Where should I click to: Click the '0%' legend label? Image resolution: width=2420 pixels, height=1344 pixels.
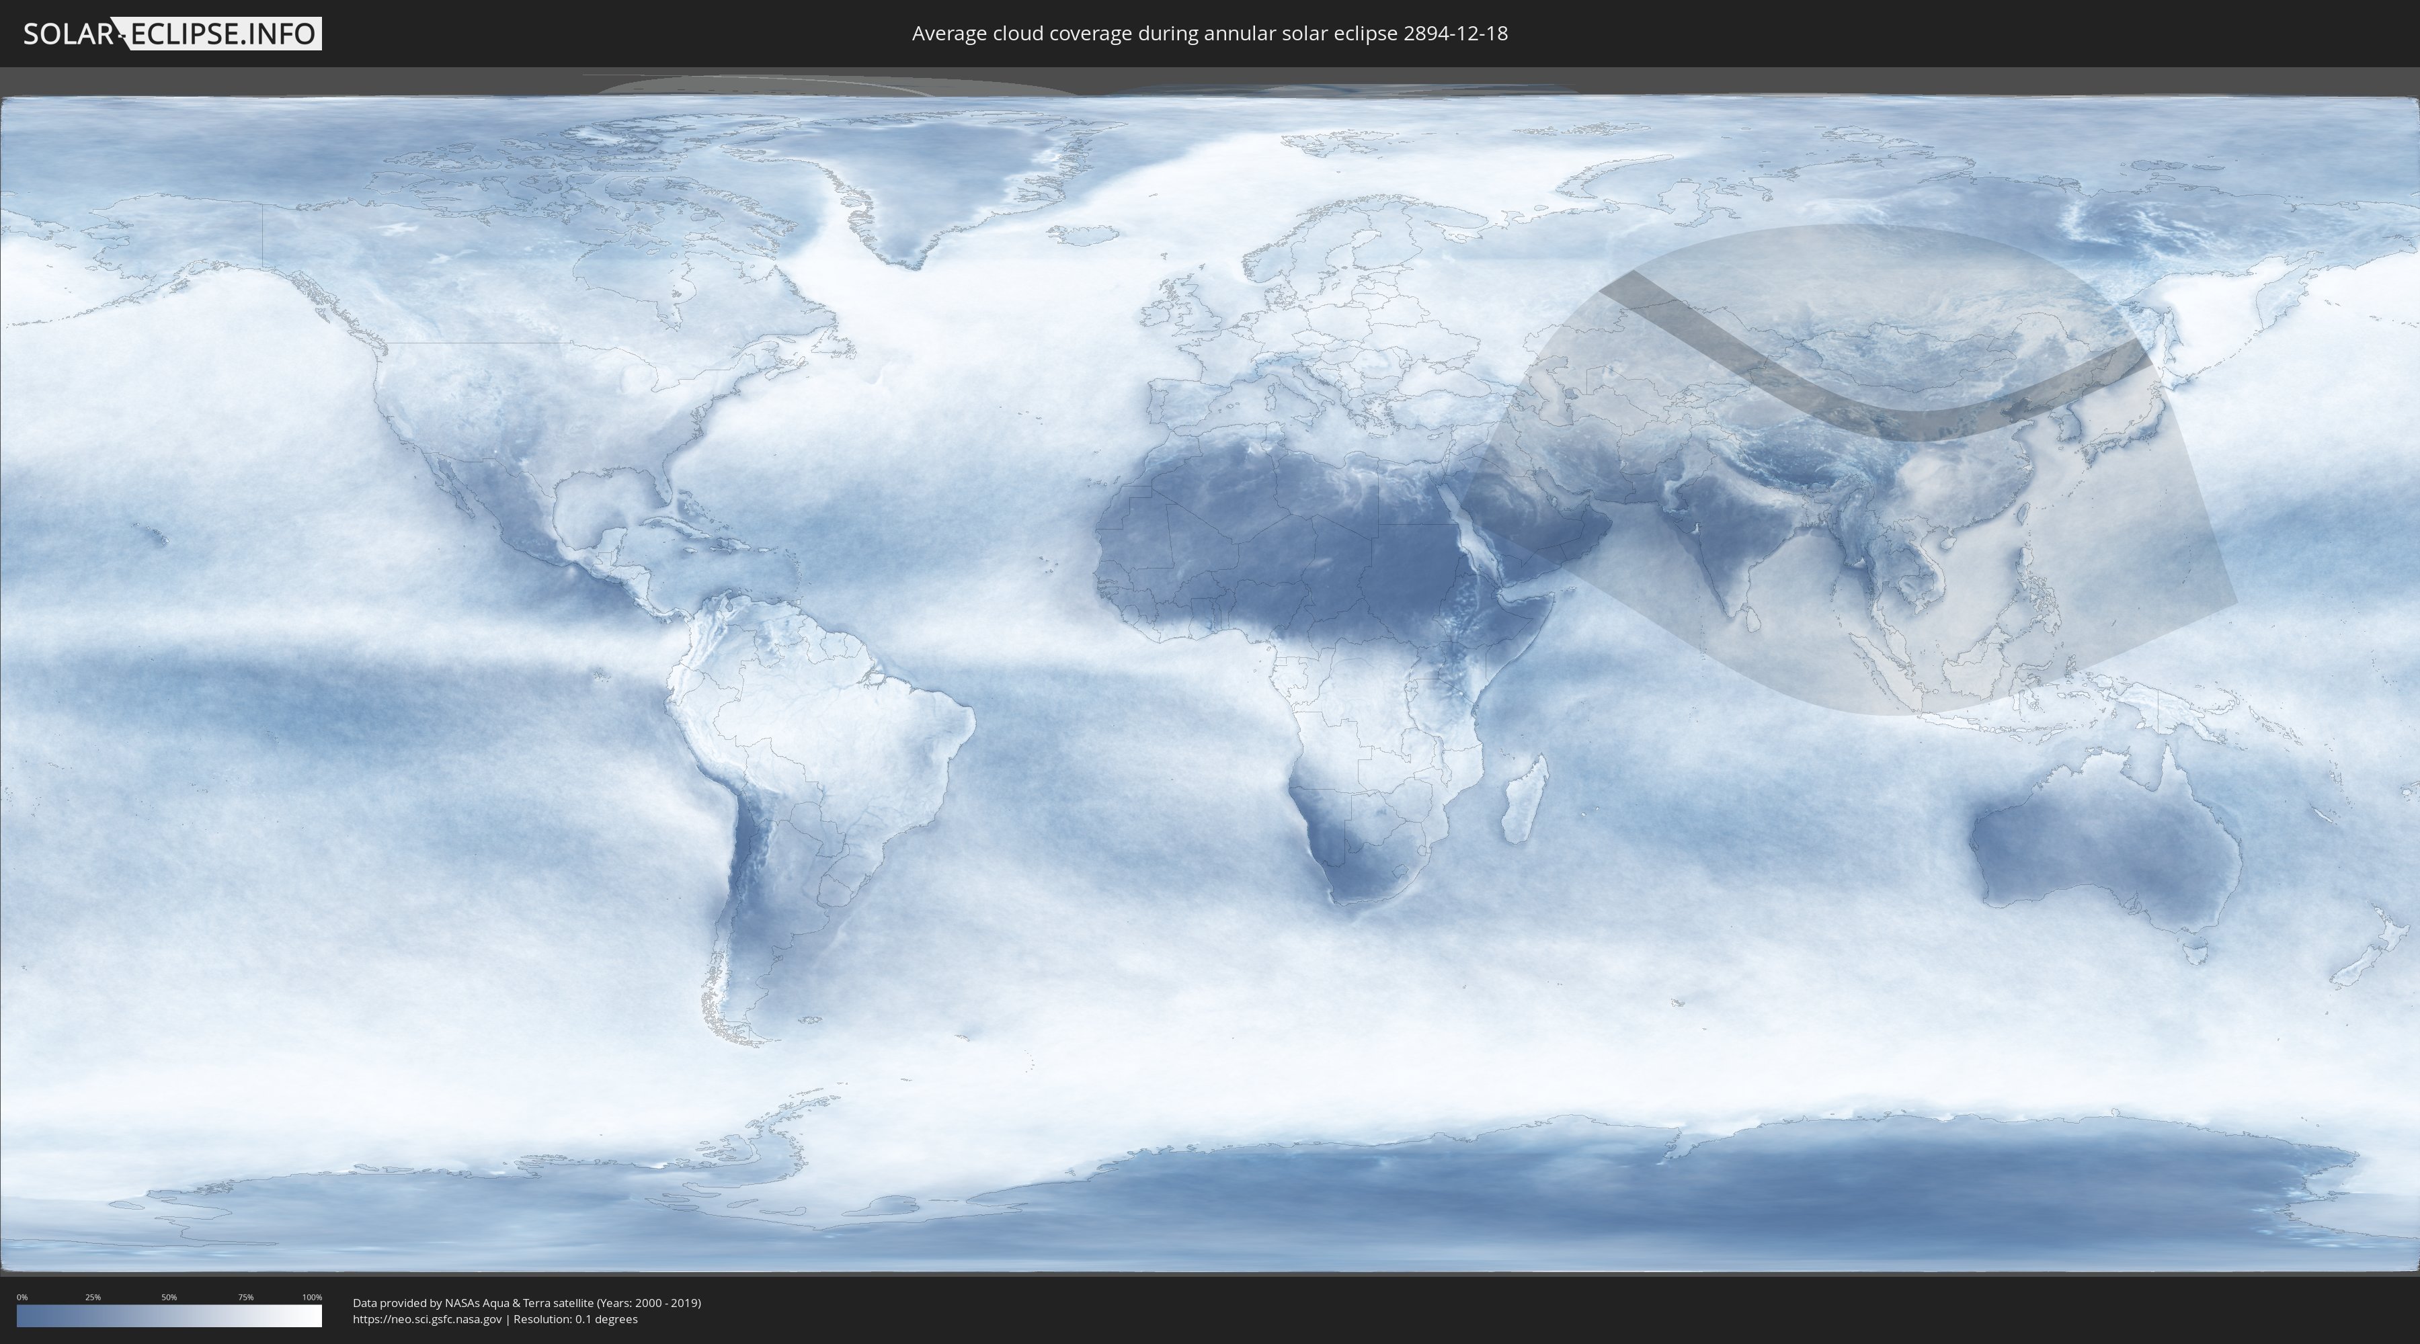[x=22, y=1297]
